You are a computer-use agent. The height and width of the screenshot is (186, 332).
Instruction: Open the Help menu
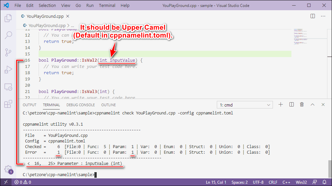(125, 6)
